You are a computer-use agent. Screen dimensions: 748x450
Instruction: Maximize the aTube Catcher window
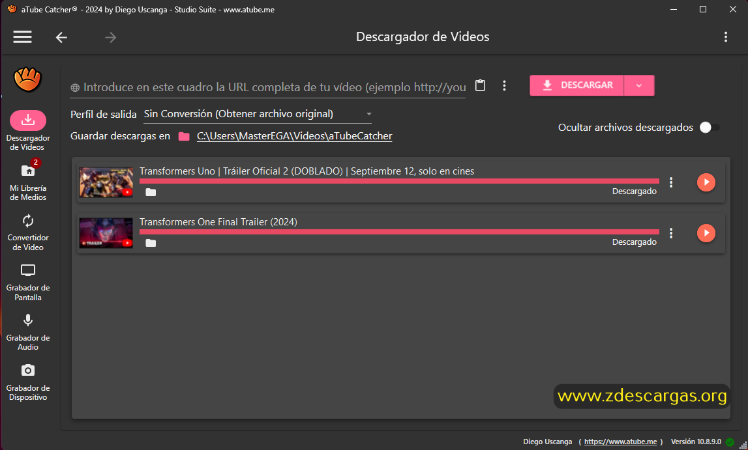[x=703, y=10]
